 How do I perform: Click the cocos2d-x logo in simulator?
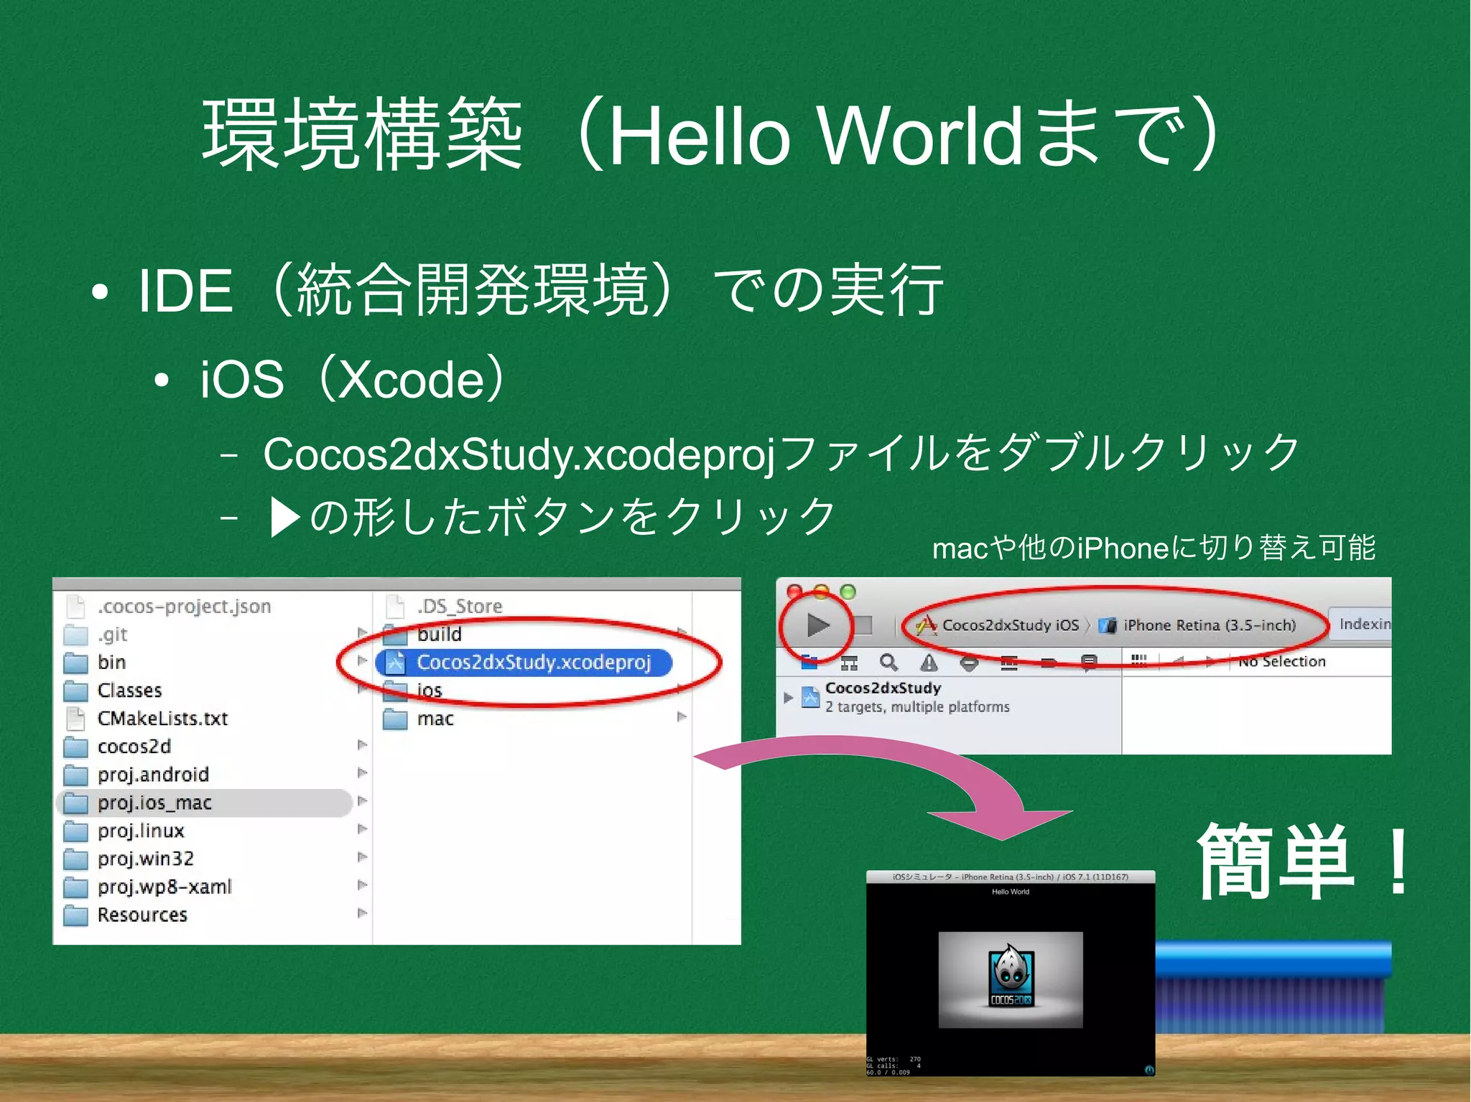click(1011, 976)
